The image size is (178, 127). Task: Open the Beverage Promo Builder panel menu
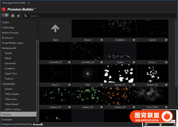28,3
